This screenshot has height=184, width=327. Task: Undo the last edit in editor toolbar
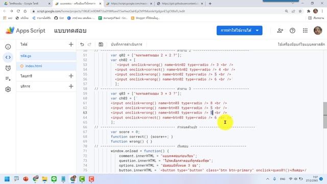[x=82, y=44]
